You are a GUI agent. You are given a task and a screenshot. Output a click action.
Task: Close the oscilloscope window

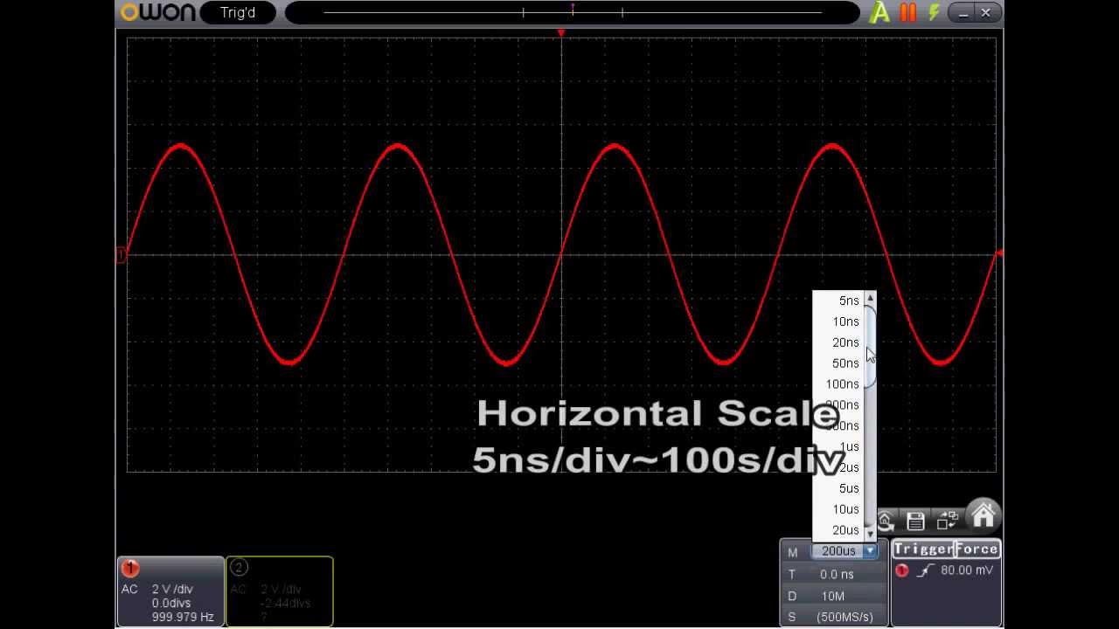pos(986,12)
